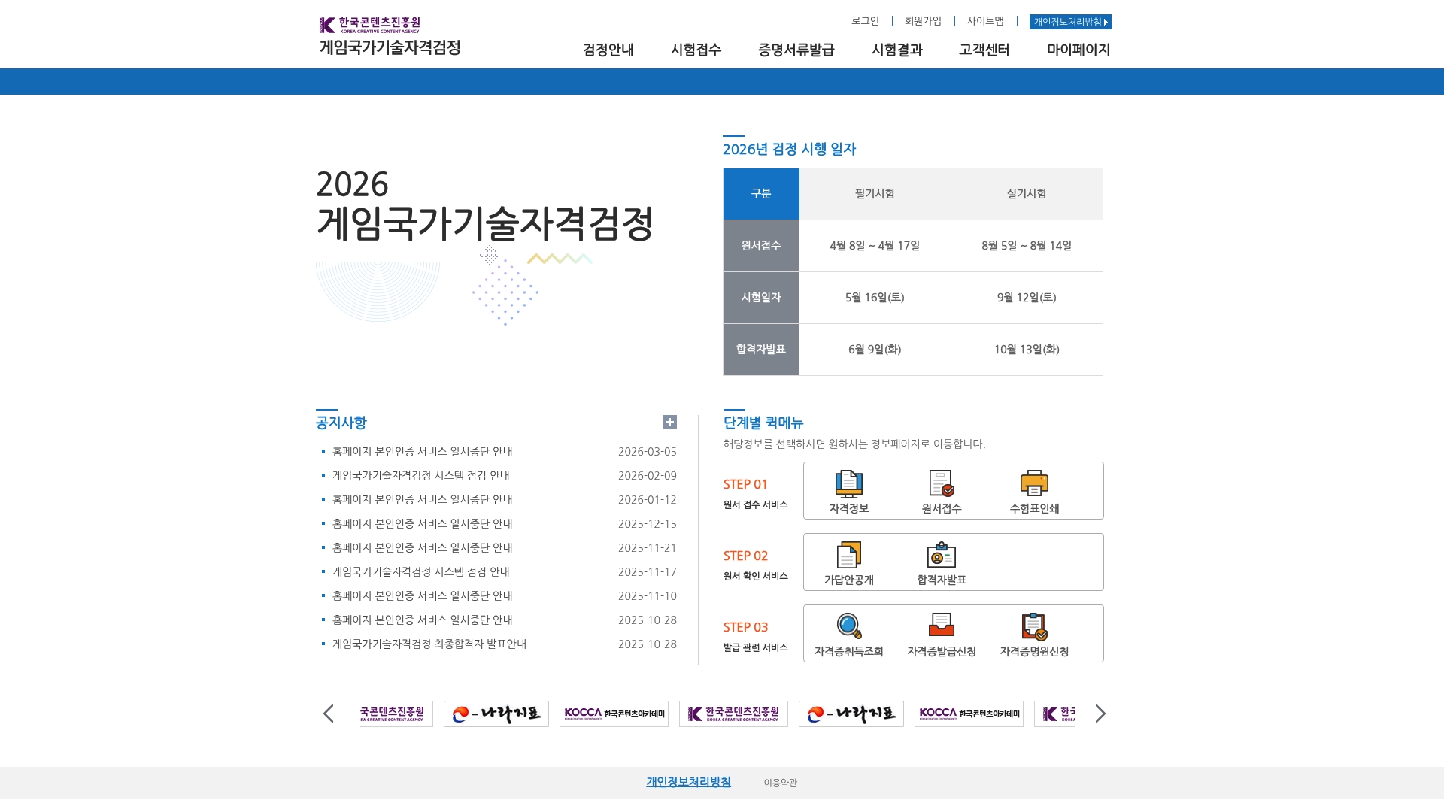Go back in the logo carousel with left arrow
The width and height of the screenshot is (1444, 812).
(328, 714)
